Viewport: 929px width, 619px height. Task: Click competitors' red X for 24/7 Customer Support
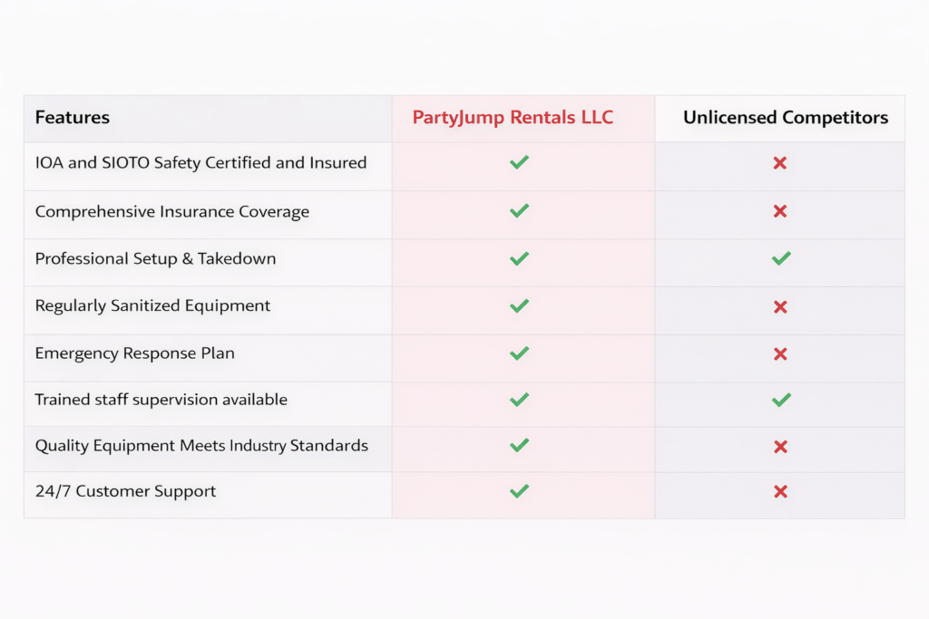pyautogui.click(x=779, y=492)
